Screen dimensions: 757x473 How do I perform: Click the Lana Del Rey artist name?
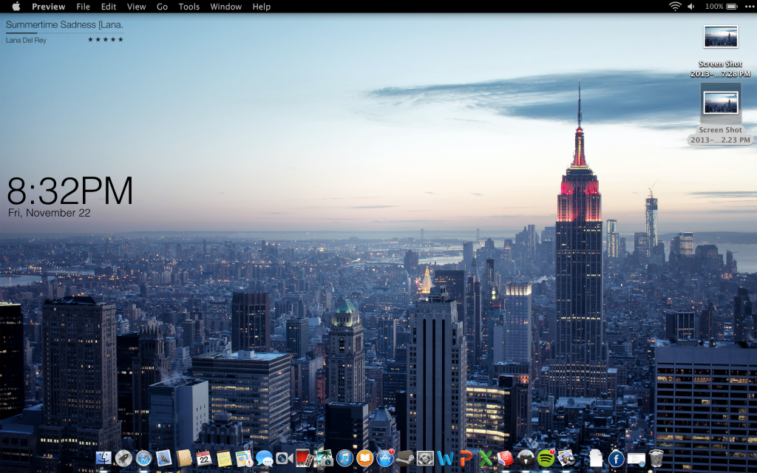tap(26, 40)
